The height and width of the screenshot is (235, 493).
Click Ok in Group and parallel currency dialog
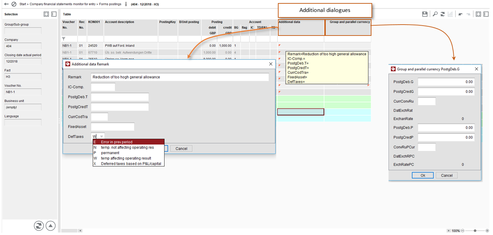pos(423,175)
